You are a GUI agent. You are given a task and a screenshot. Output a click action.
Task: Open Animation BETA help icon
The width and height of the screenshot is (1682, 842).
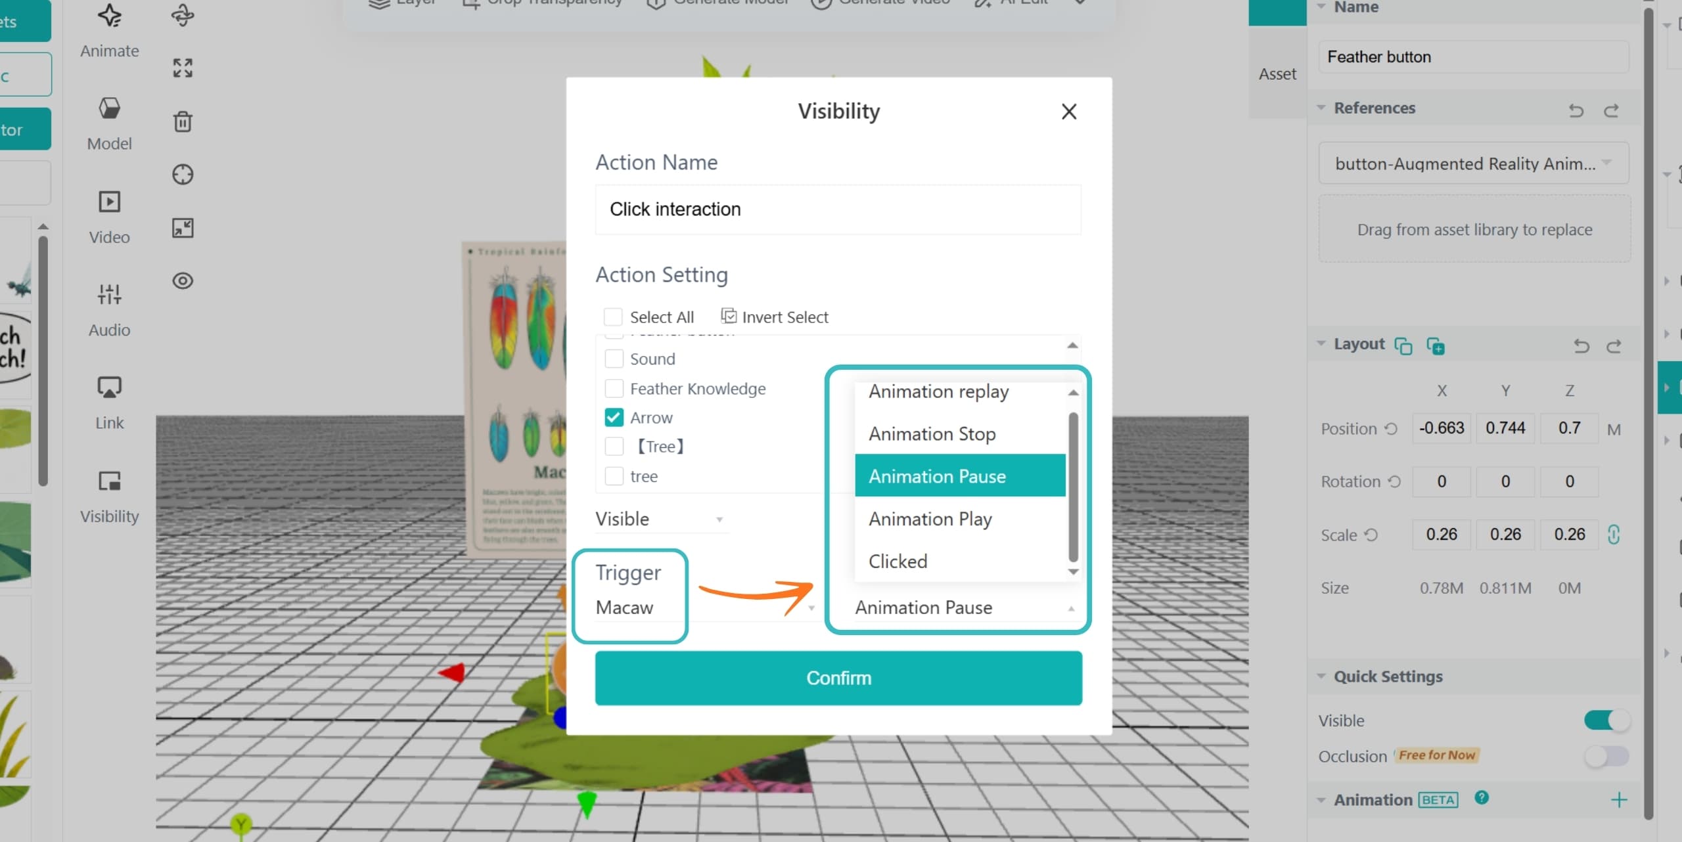(1482, 797)
